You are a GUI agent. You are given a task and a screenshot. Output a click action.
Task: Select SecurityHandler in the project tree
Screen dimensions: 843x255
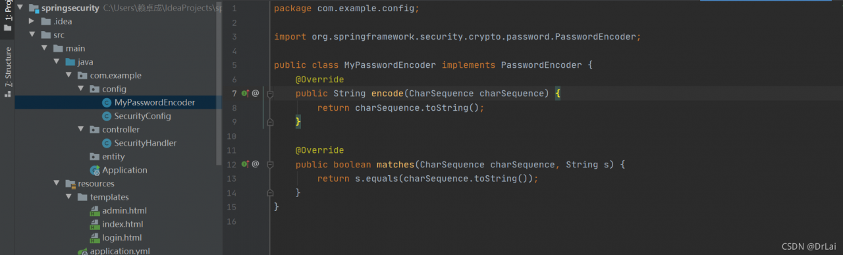(x=145, y=143)
